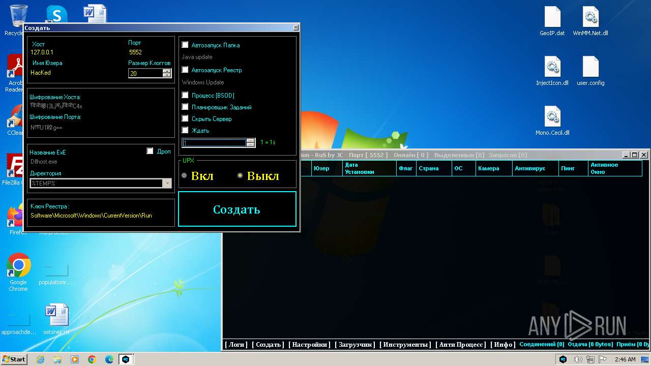The height and width of the screenshot is (366, 651).
Task: Click the Dllhost.exe name field
Action: click(x=44, y=162)
